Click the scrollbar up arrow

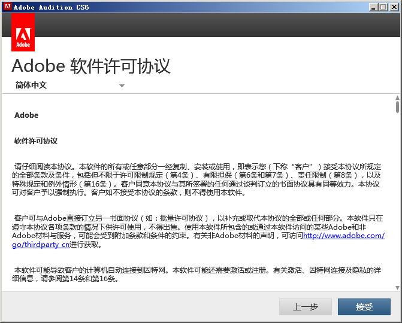pyautogui.click(x=397, y=97)
